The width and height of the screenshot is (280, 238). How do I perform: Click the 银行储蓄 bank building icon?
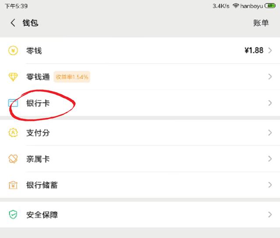pyautogui.click(x=13, y=185)
